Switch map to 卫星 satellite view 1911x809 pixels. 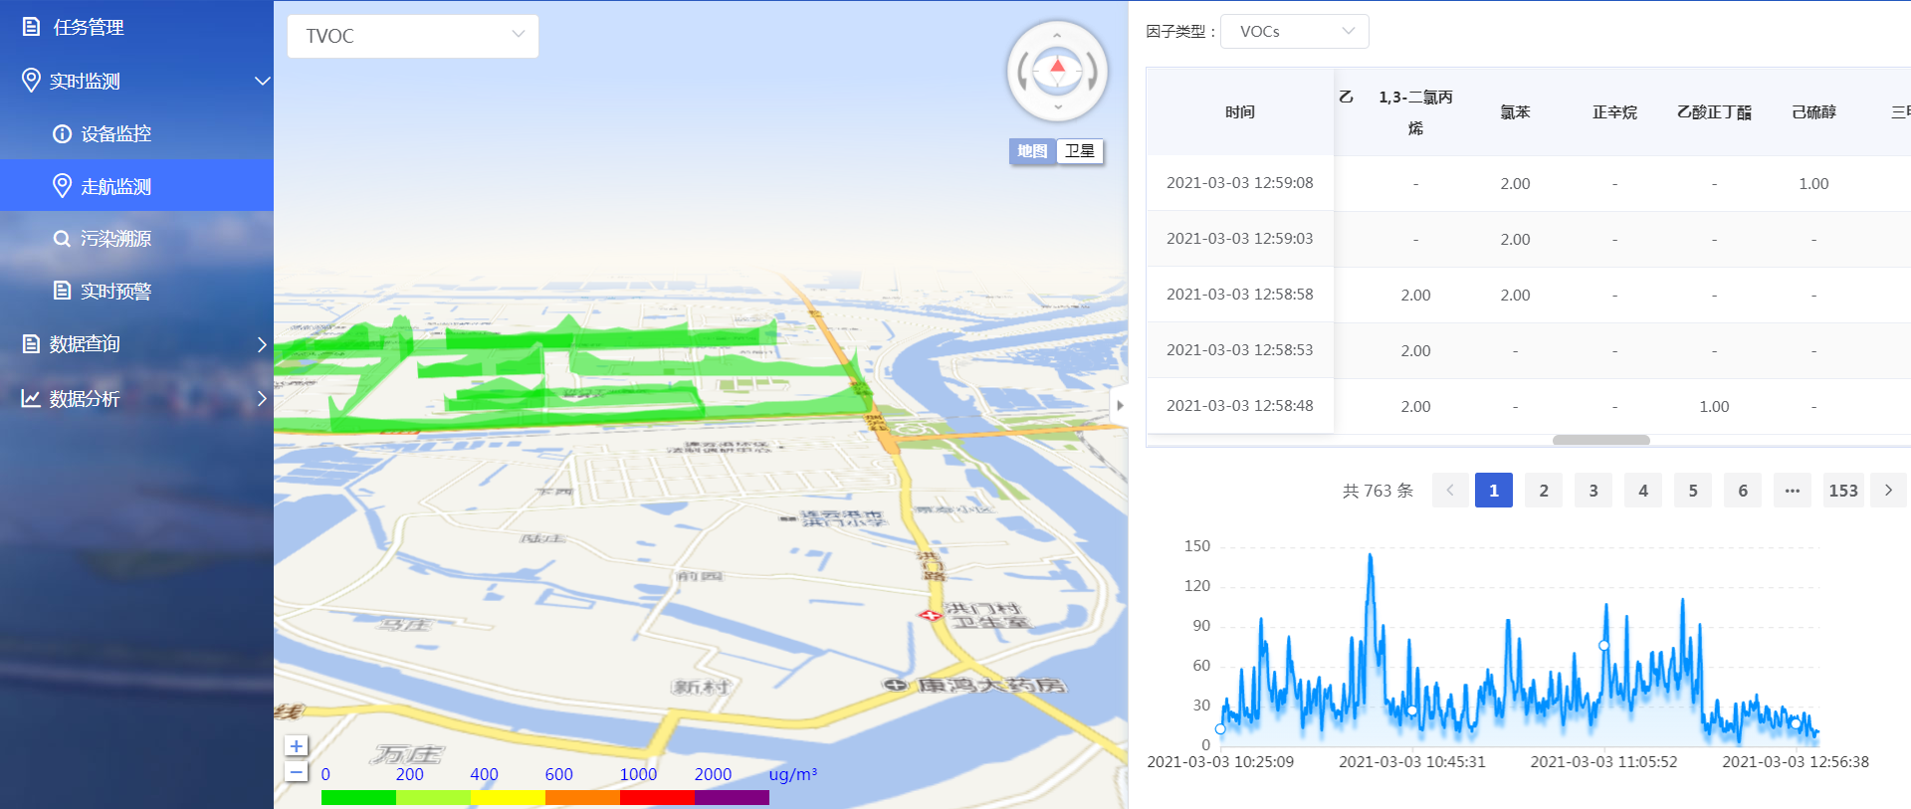1080,151
